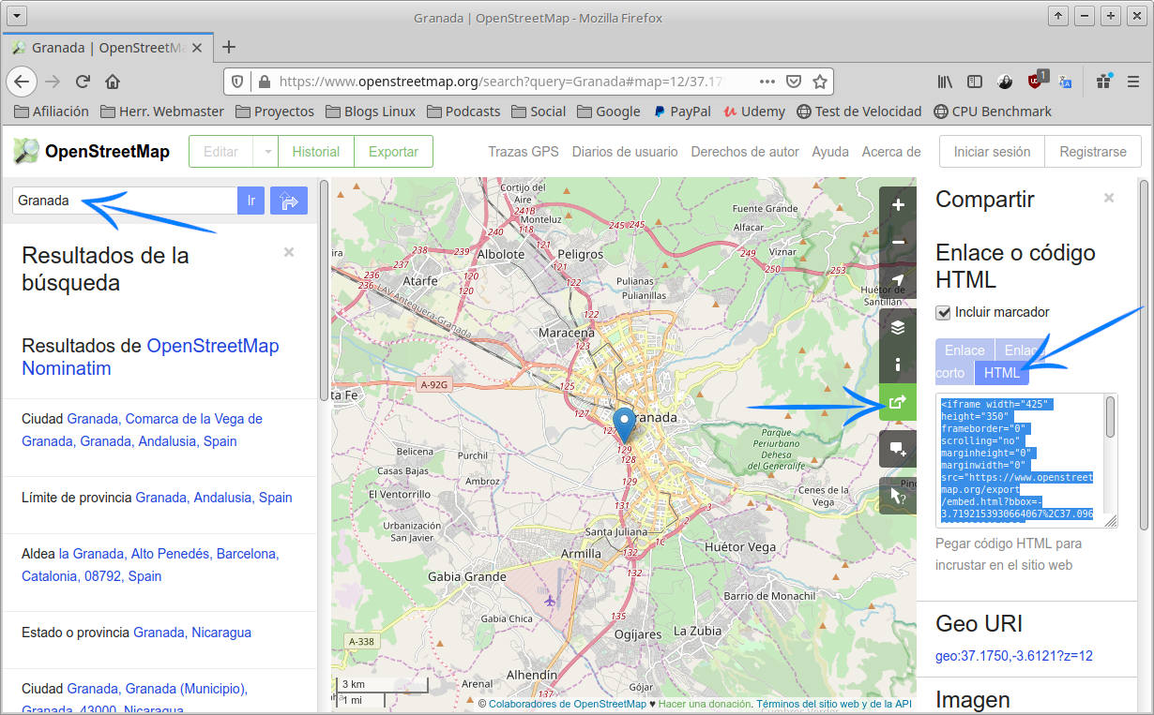Close the search results panel
1154x715 pixels.
289,252
